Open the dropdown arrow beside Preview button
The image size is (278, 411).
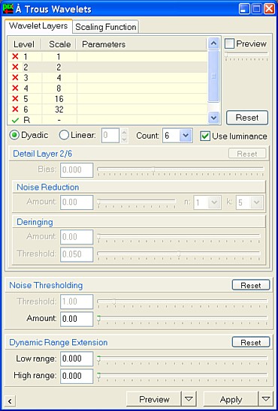189,399
